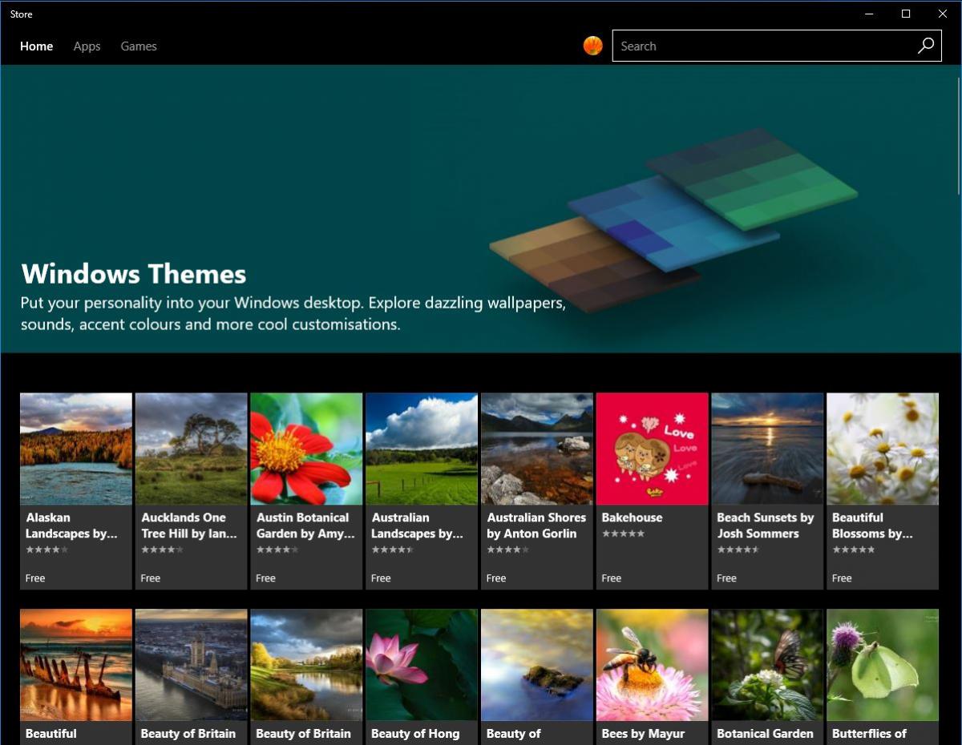This screenshot has height=745, width=962.
Task: Switch to the Home tab
Action: [37, 46]
